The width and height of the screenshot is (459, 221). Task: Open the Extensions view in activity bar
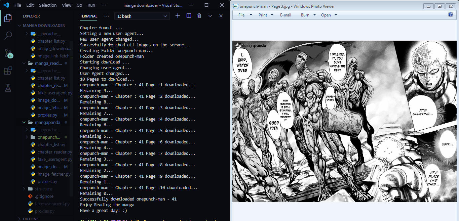point(8,71)
